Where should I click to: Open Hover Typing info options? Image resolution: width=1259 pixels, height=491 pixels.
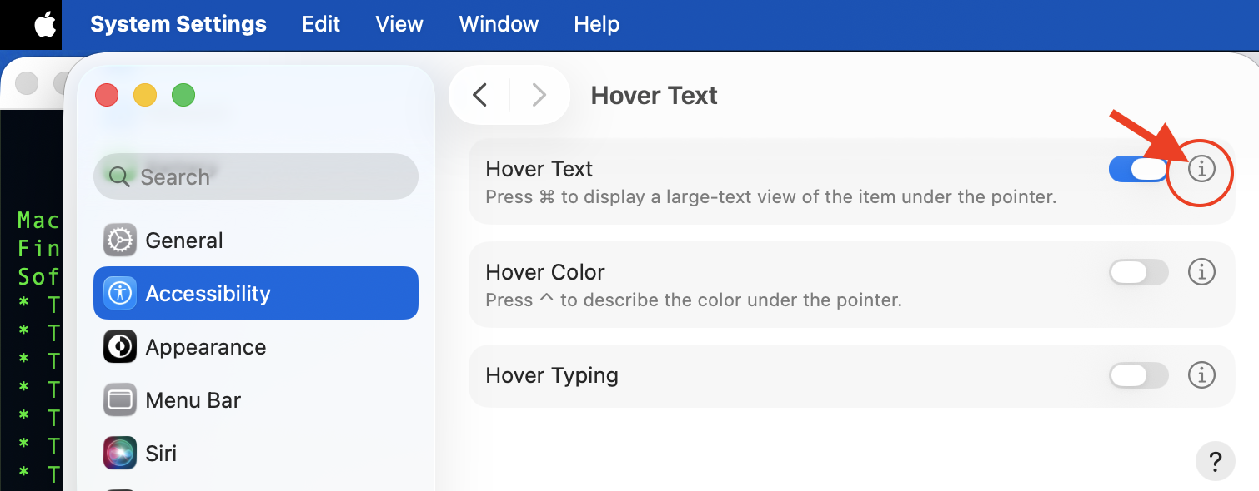[1201, 375]
